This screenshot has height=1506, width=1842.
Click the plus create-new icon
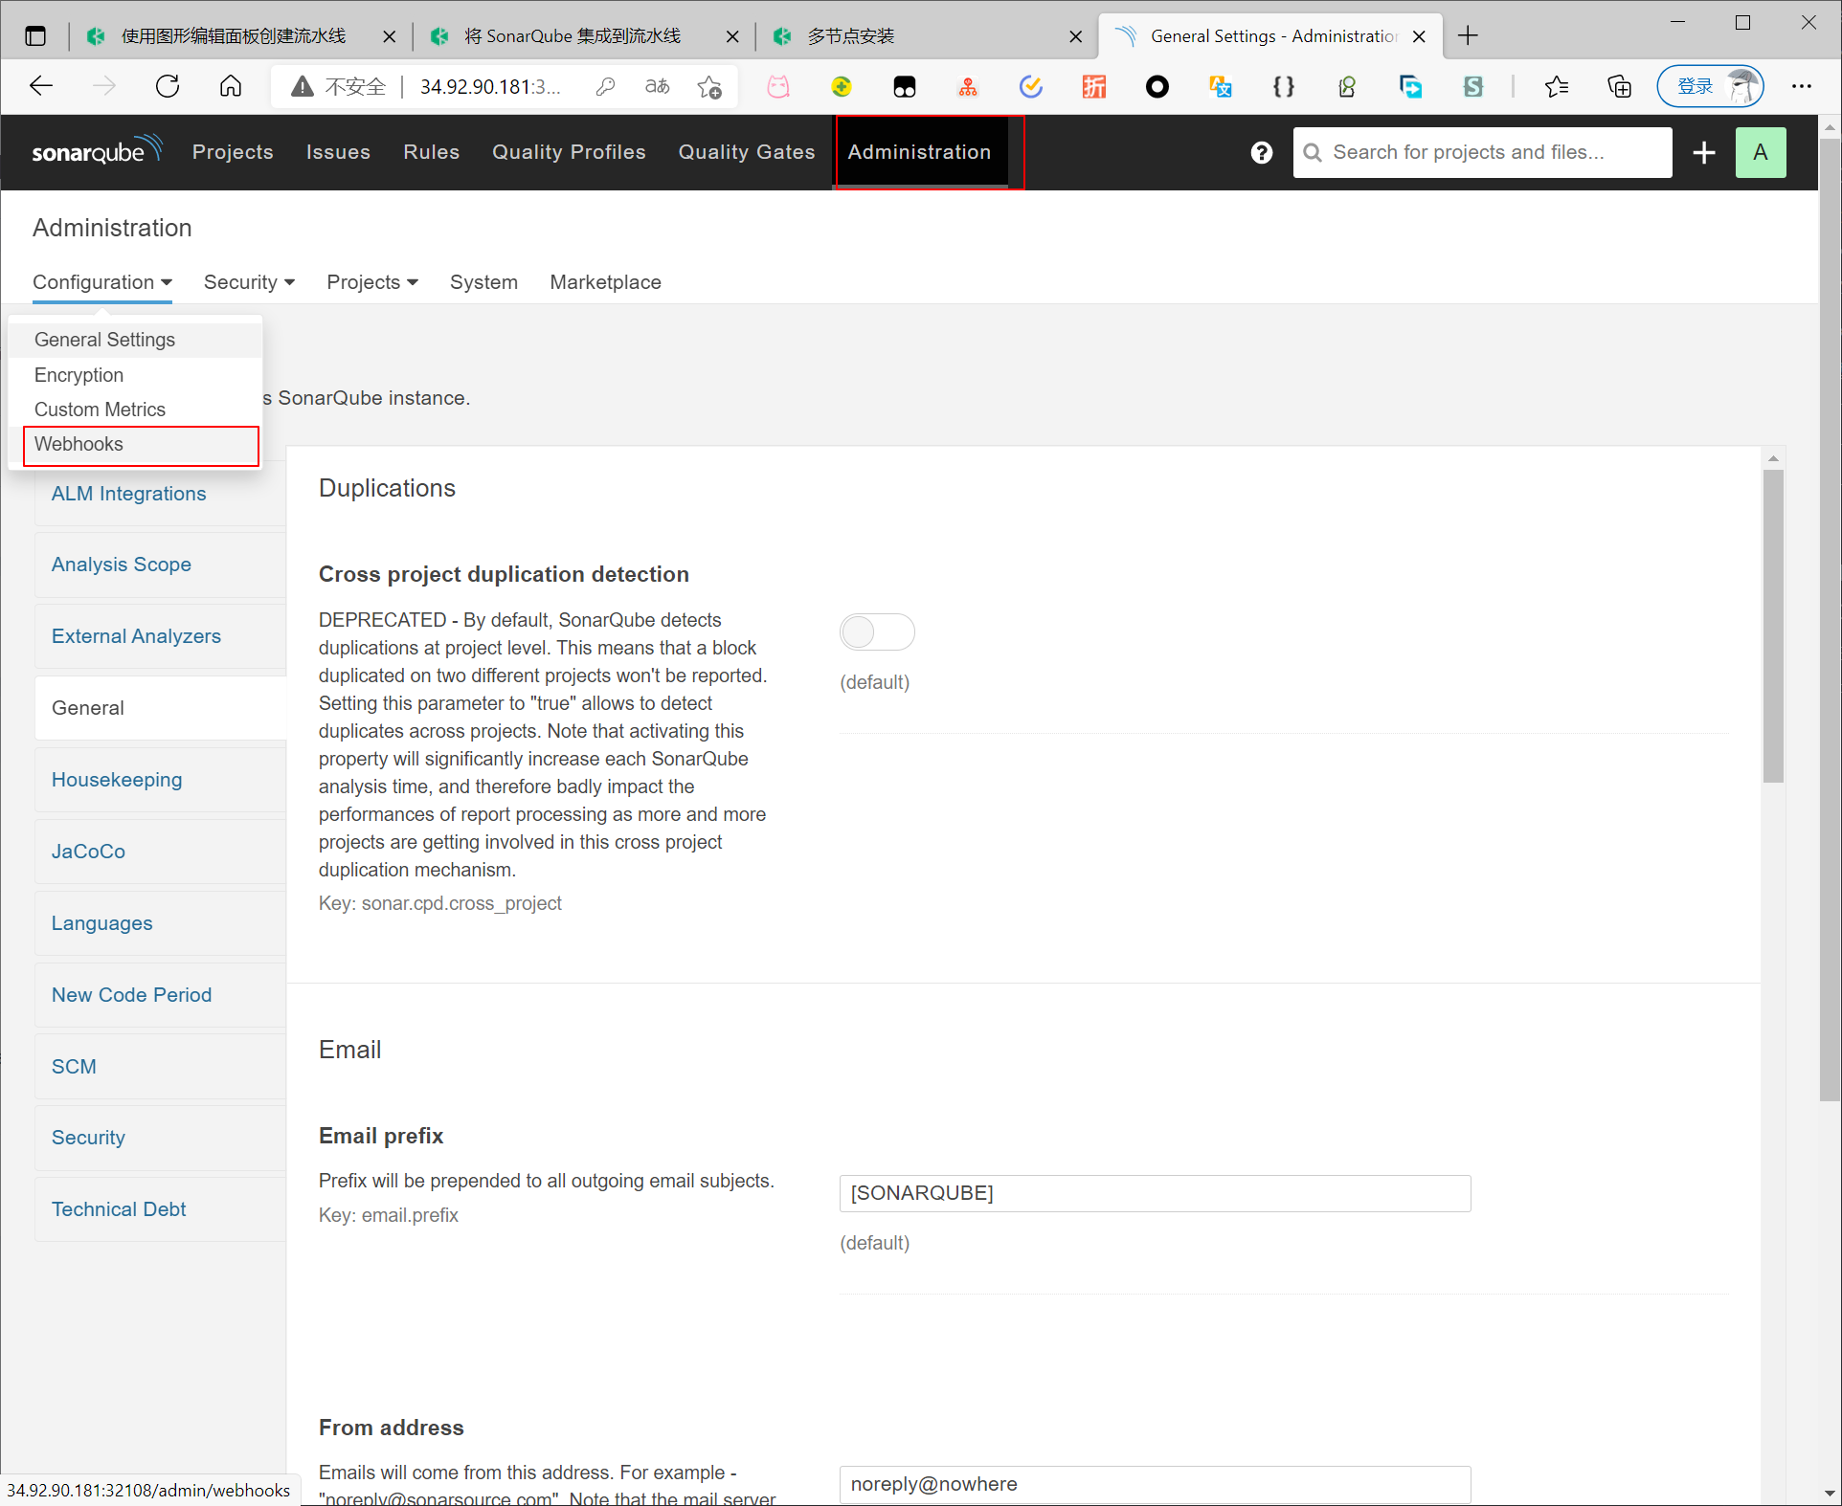(x=1703, y=152)
